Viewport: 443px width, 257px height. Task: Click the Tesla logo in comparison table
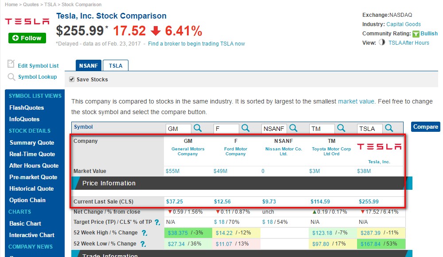tap(379, 146)
